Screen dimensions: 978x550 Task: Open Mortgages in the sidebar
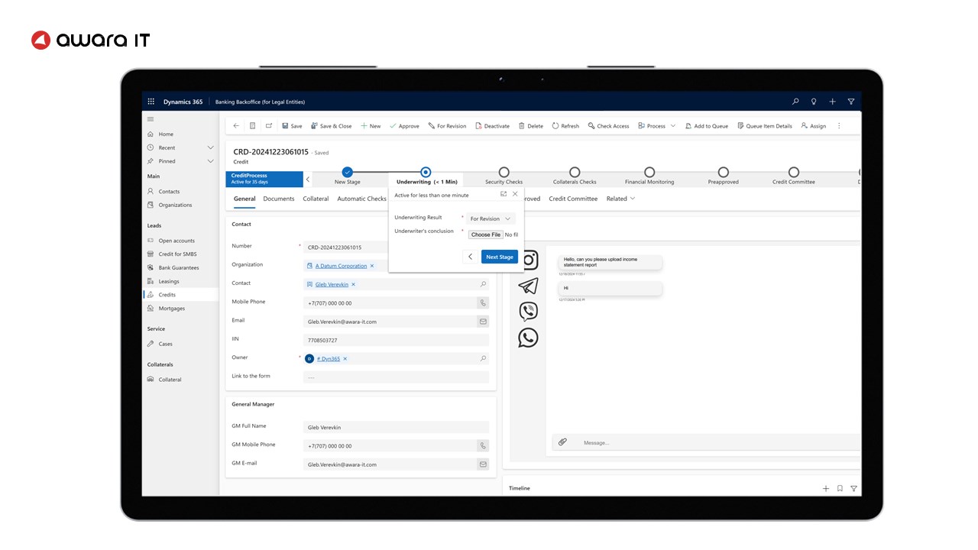pos(171,309)
